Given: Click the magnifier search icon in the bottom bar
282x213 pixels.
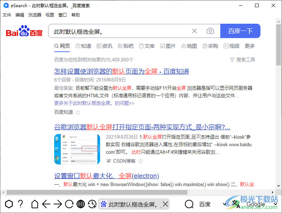Looking at the screenshot, I should 189,204.
